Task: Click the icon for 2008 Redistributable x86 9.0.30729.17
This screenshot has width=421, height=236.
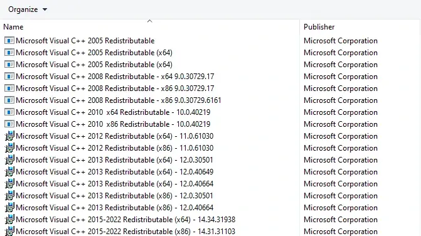Action: [9, 88]
